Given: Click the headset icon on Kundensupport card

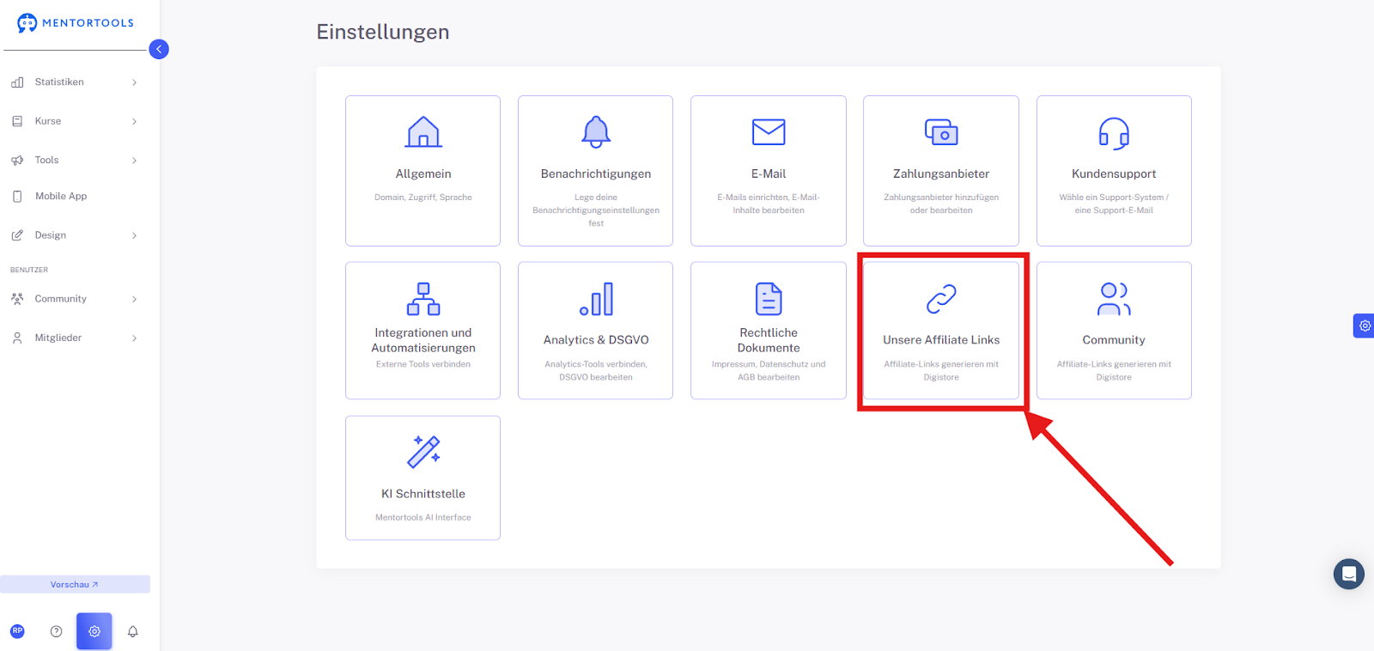Looking at the screenshot, I should pos(1114,133).
